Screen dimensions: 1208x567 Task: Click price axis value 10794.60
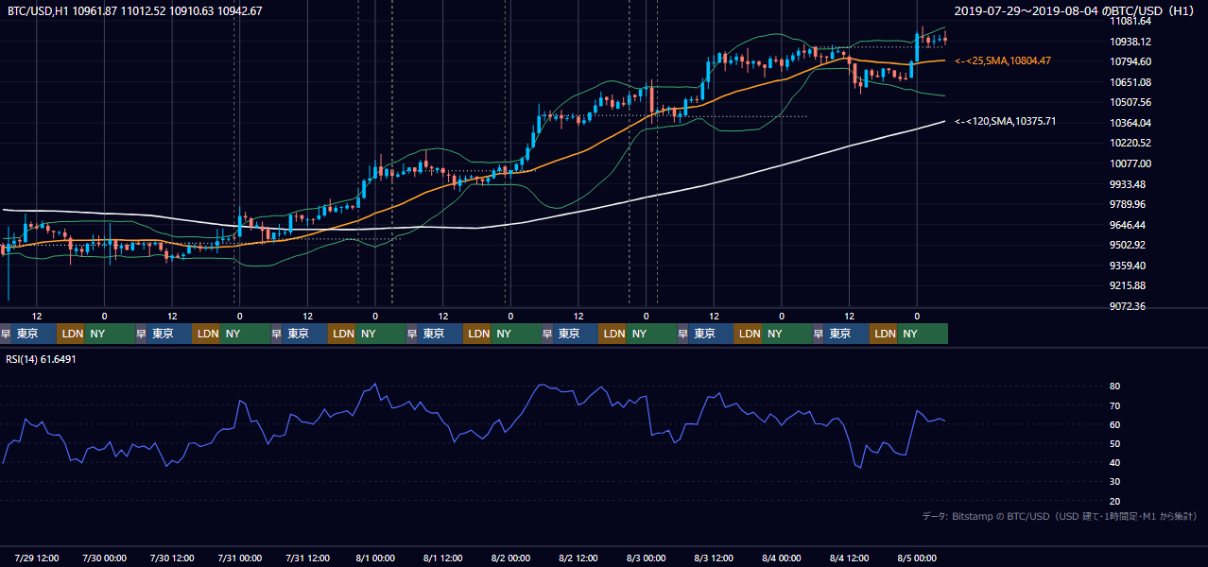pyautogui.click(x=1130, y=61)
